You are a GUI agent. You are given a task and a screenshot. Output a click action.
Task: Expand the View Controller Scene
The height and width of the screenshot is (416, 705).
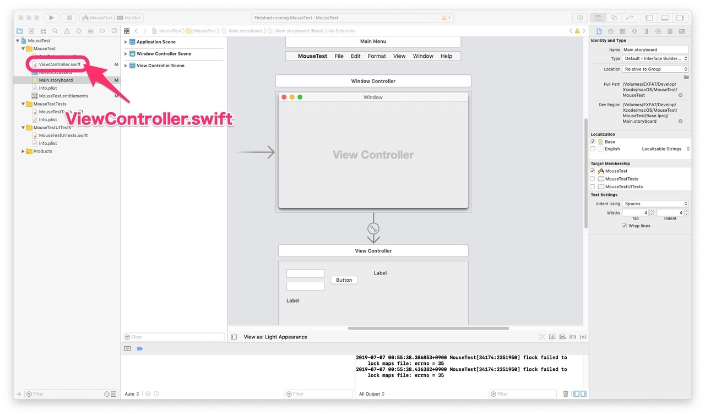[126, 65]
